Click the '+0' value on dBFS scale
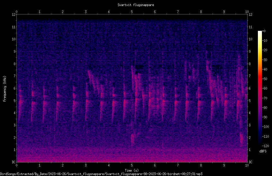Viewport: 272px width, 176px height. (x=264, y=31)
